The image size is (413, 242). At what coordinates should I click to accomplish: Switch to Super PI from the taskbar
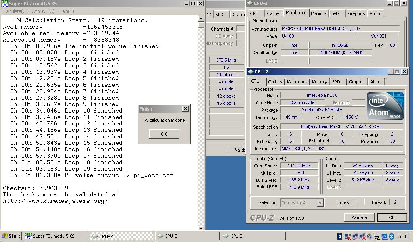coord(55,236)
